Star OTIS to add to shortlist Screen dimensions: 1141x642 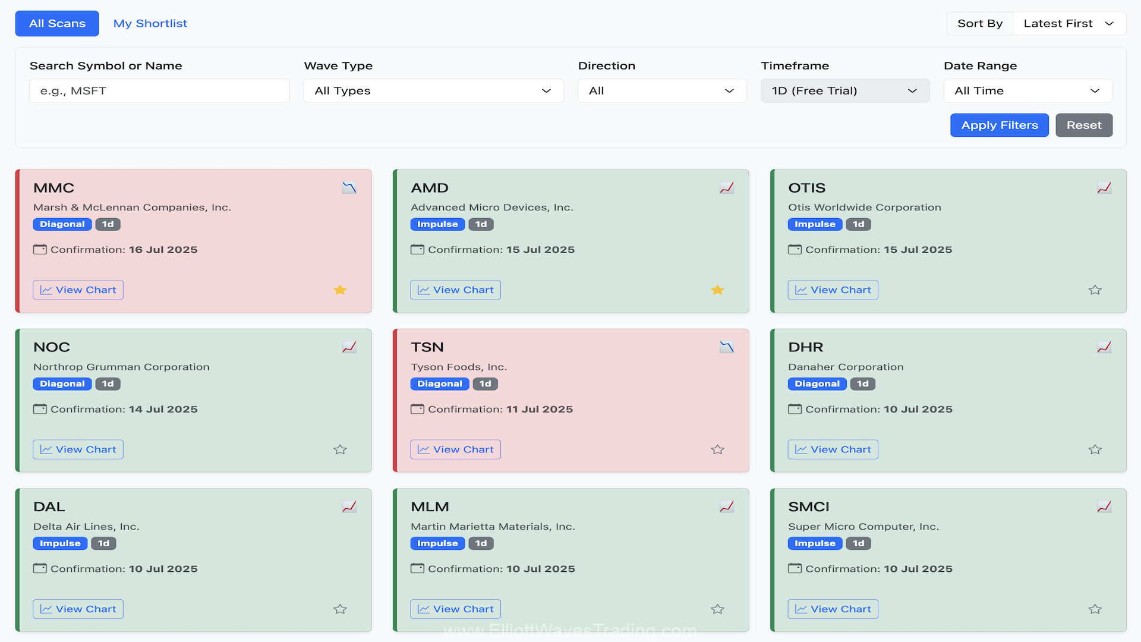pyautogui.click(x=1095, y=290)
